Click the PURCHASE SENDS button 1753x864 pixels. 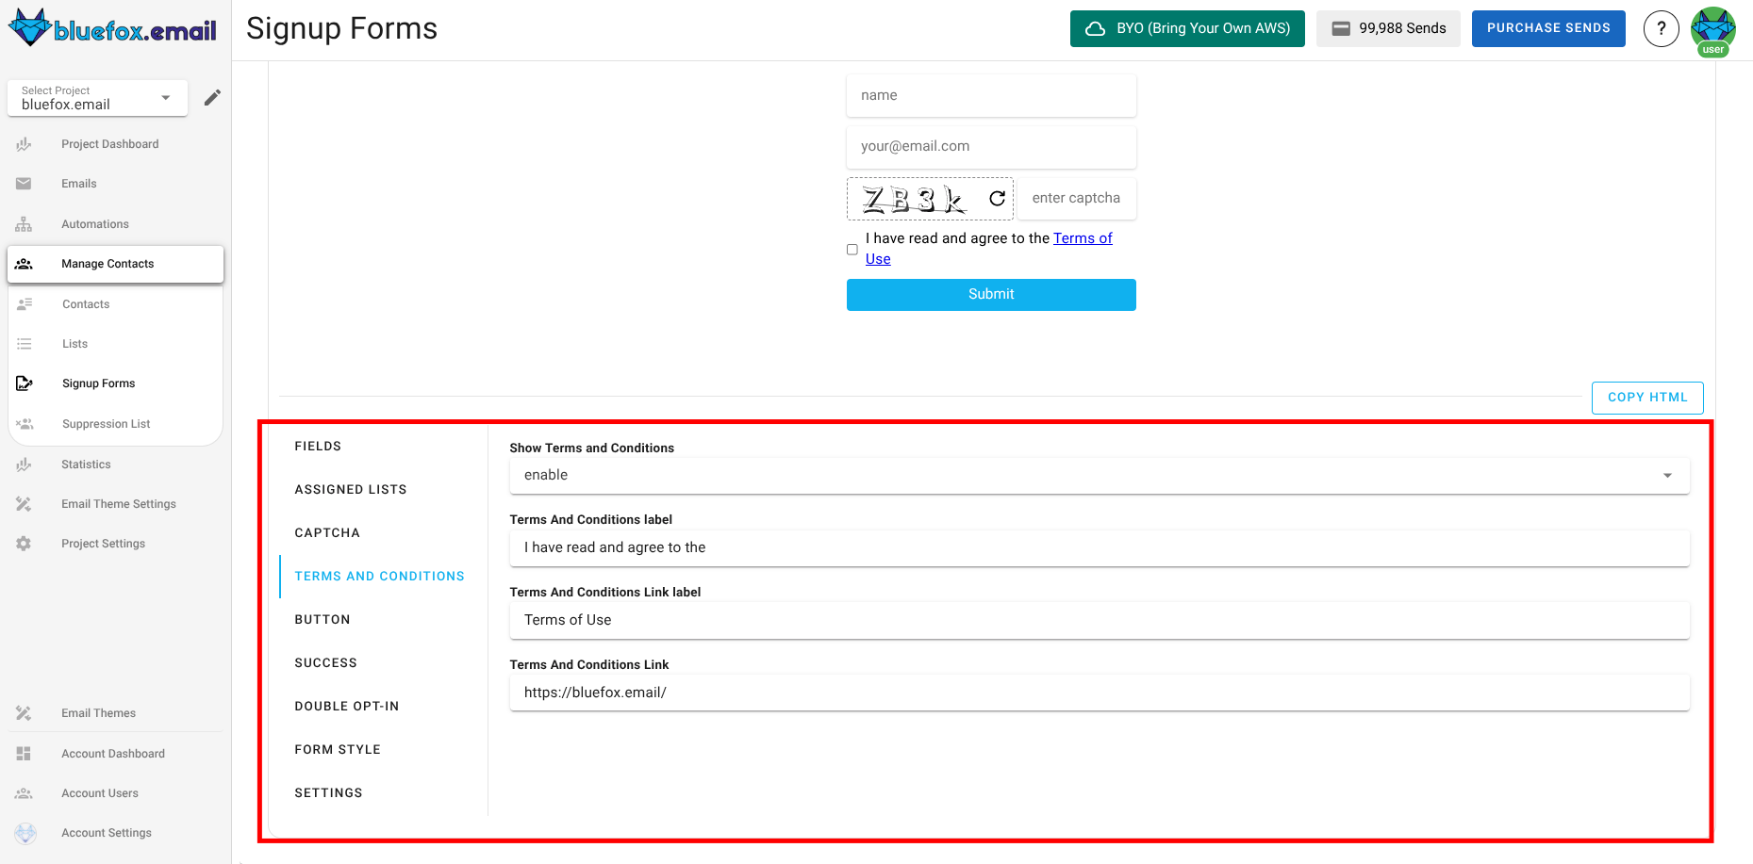[x=1547, y=28]
